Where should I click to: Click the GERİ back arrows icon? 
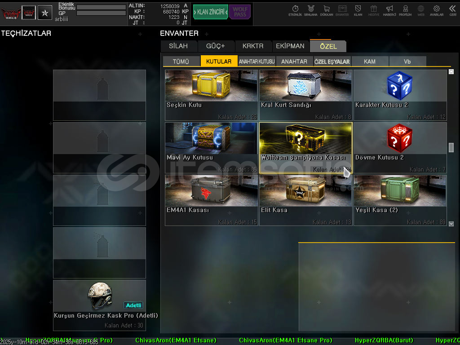coord(453,11)
